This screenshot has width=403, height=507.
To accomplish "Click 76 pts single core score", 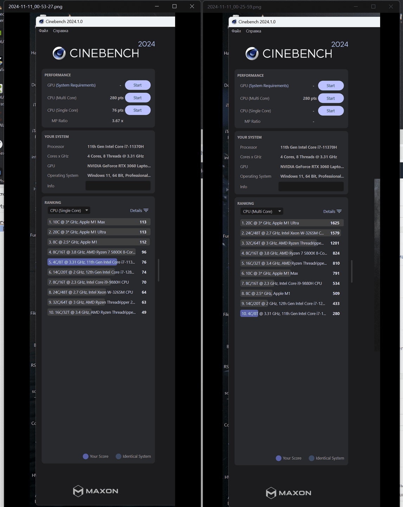I will click(x=117, y=110).
